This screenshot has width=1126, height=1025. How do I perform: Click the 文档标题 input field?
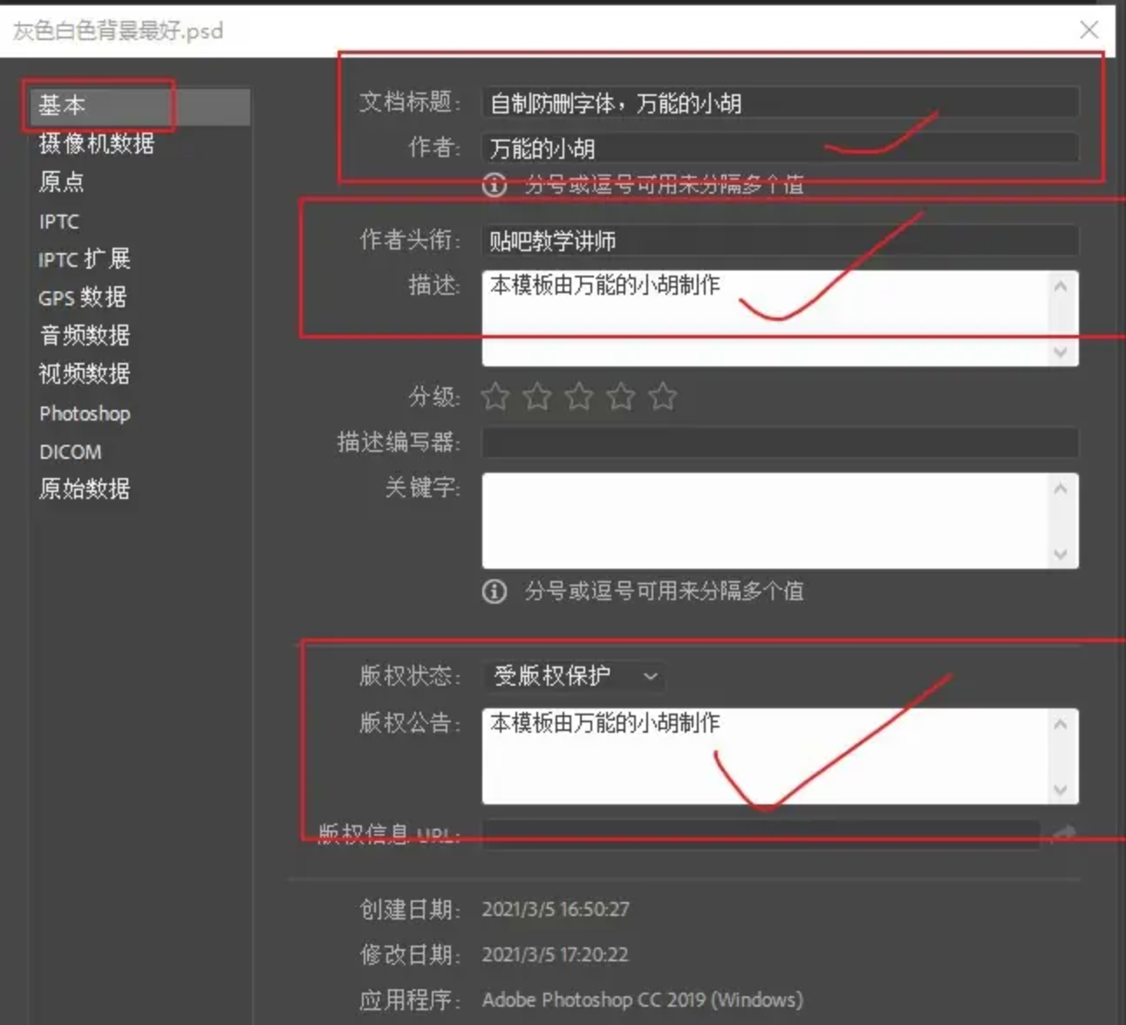pyautogui.click(x=781, y=103)
